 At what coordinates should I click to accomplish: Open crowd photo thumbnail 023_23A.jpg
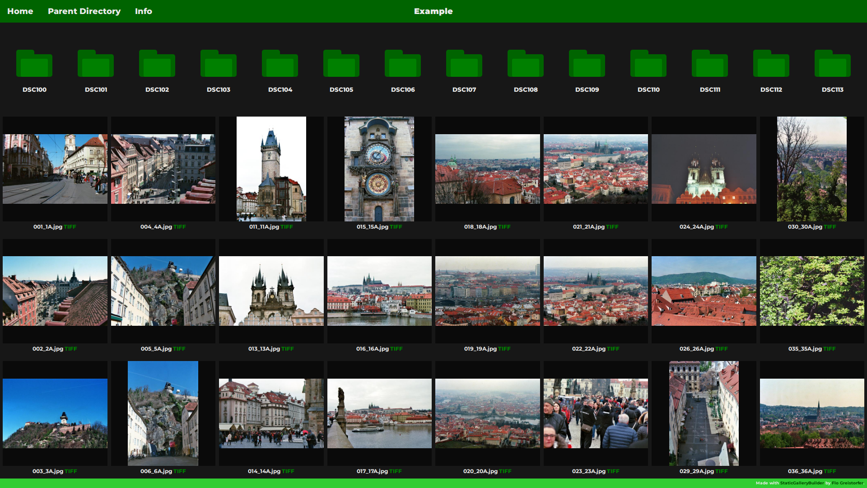(x=596, y=413)
